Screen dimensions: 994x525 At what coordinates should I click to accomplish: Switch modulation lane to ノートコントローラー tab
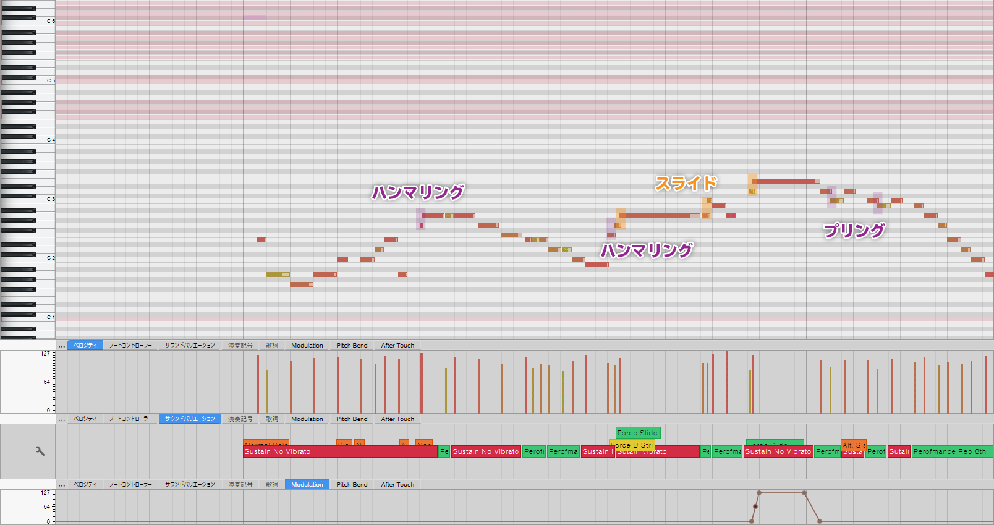[x=130, y=485]
